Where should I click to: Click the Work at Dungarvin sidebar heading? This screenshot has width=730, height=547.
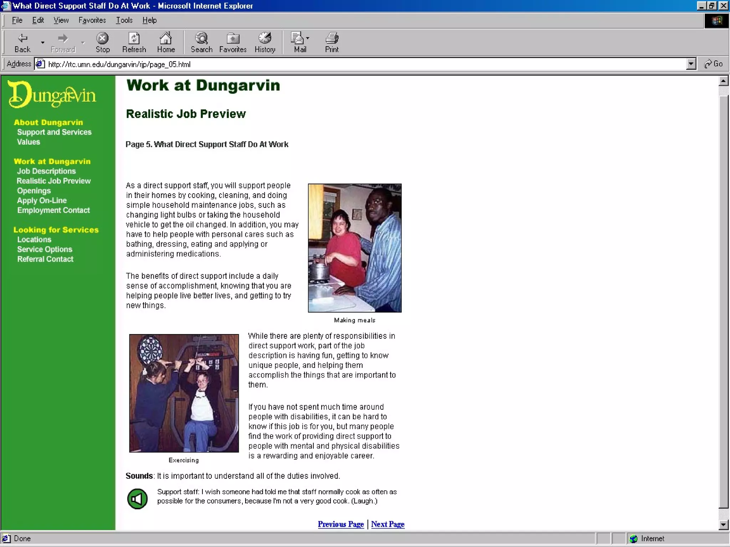[x=52, y=161]
